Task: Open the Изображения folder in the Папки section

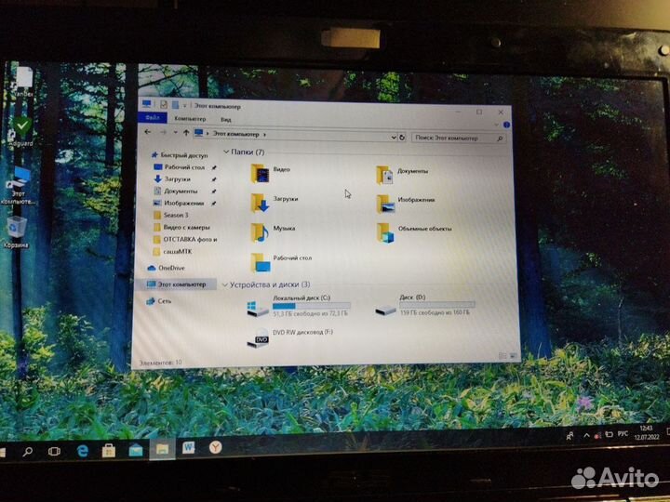Action: tap(406, 204)
